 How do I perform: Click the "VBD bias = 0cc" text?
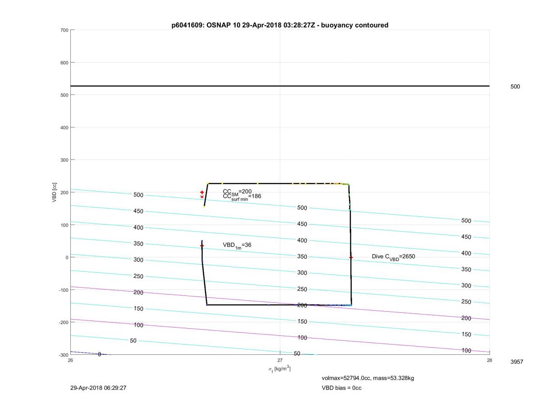[341, 388]
